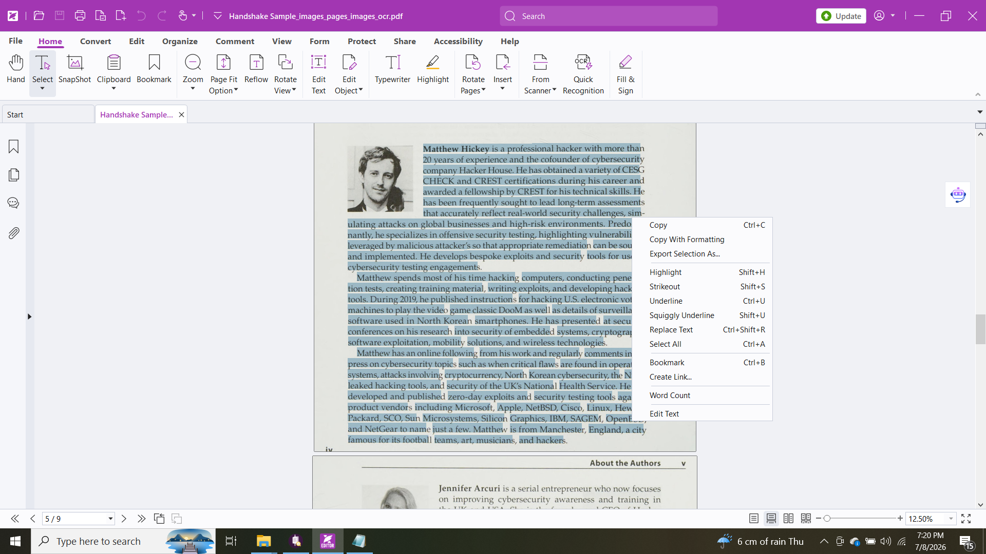Open Fill & Sign tool

625,74
